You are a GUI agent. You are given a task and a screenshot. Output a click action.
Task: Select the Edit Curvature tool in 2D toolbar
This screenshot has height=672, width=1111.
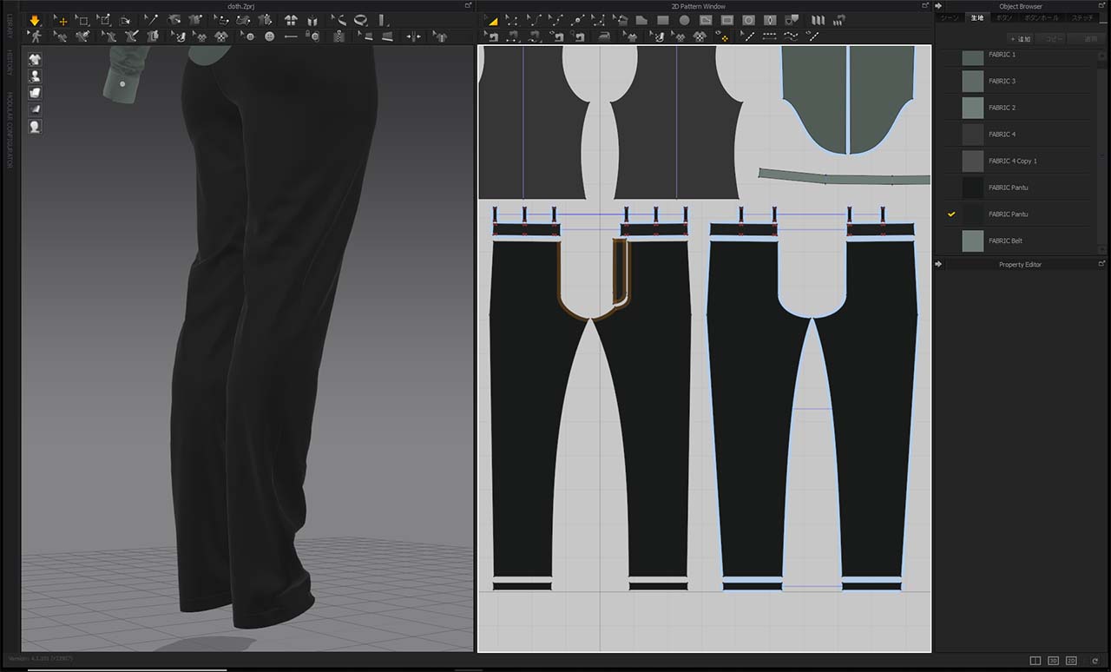click(535, 20)
